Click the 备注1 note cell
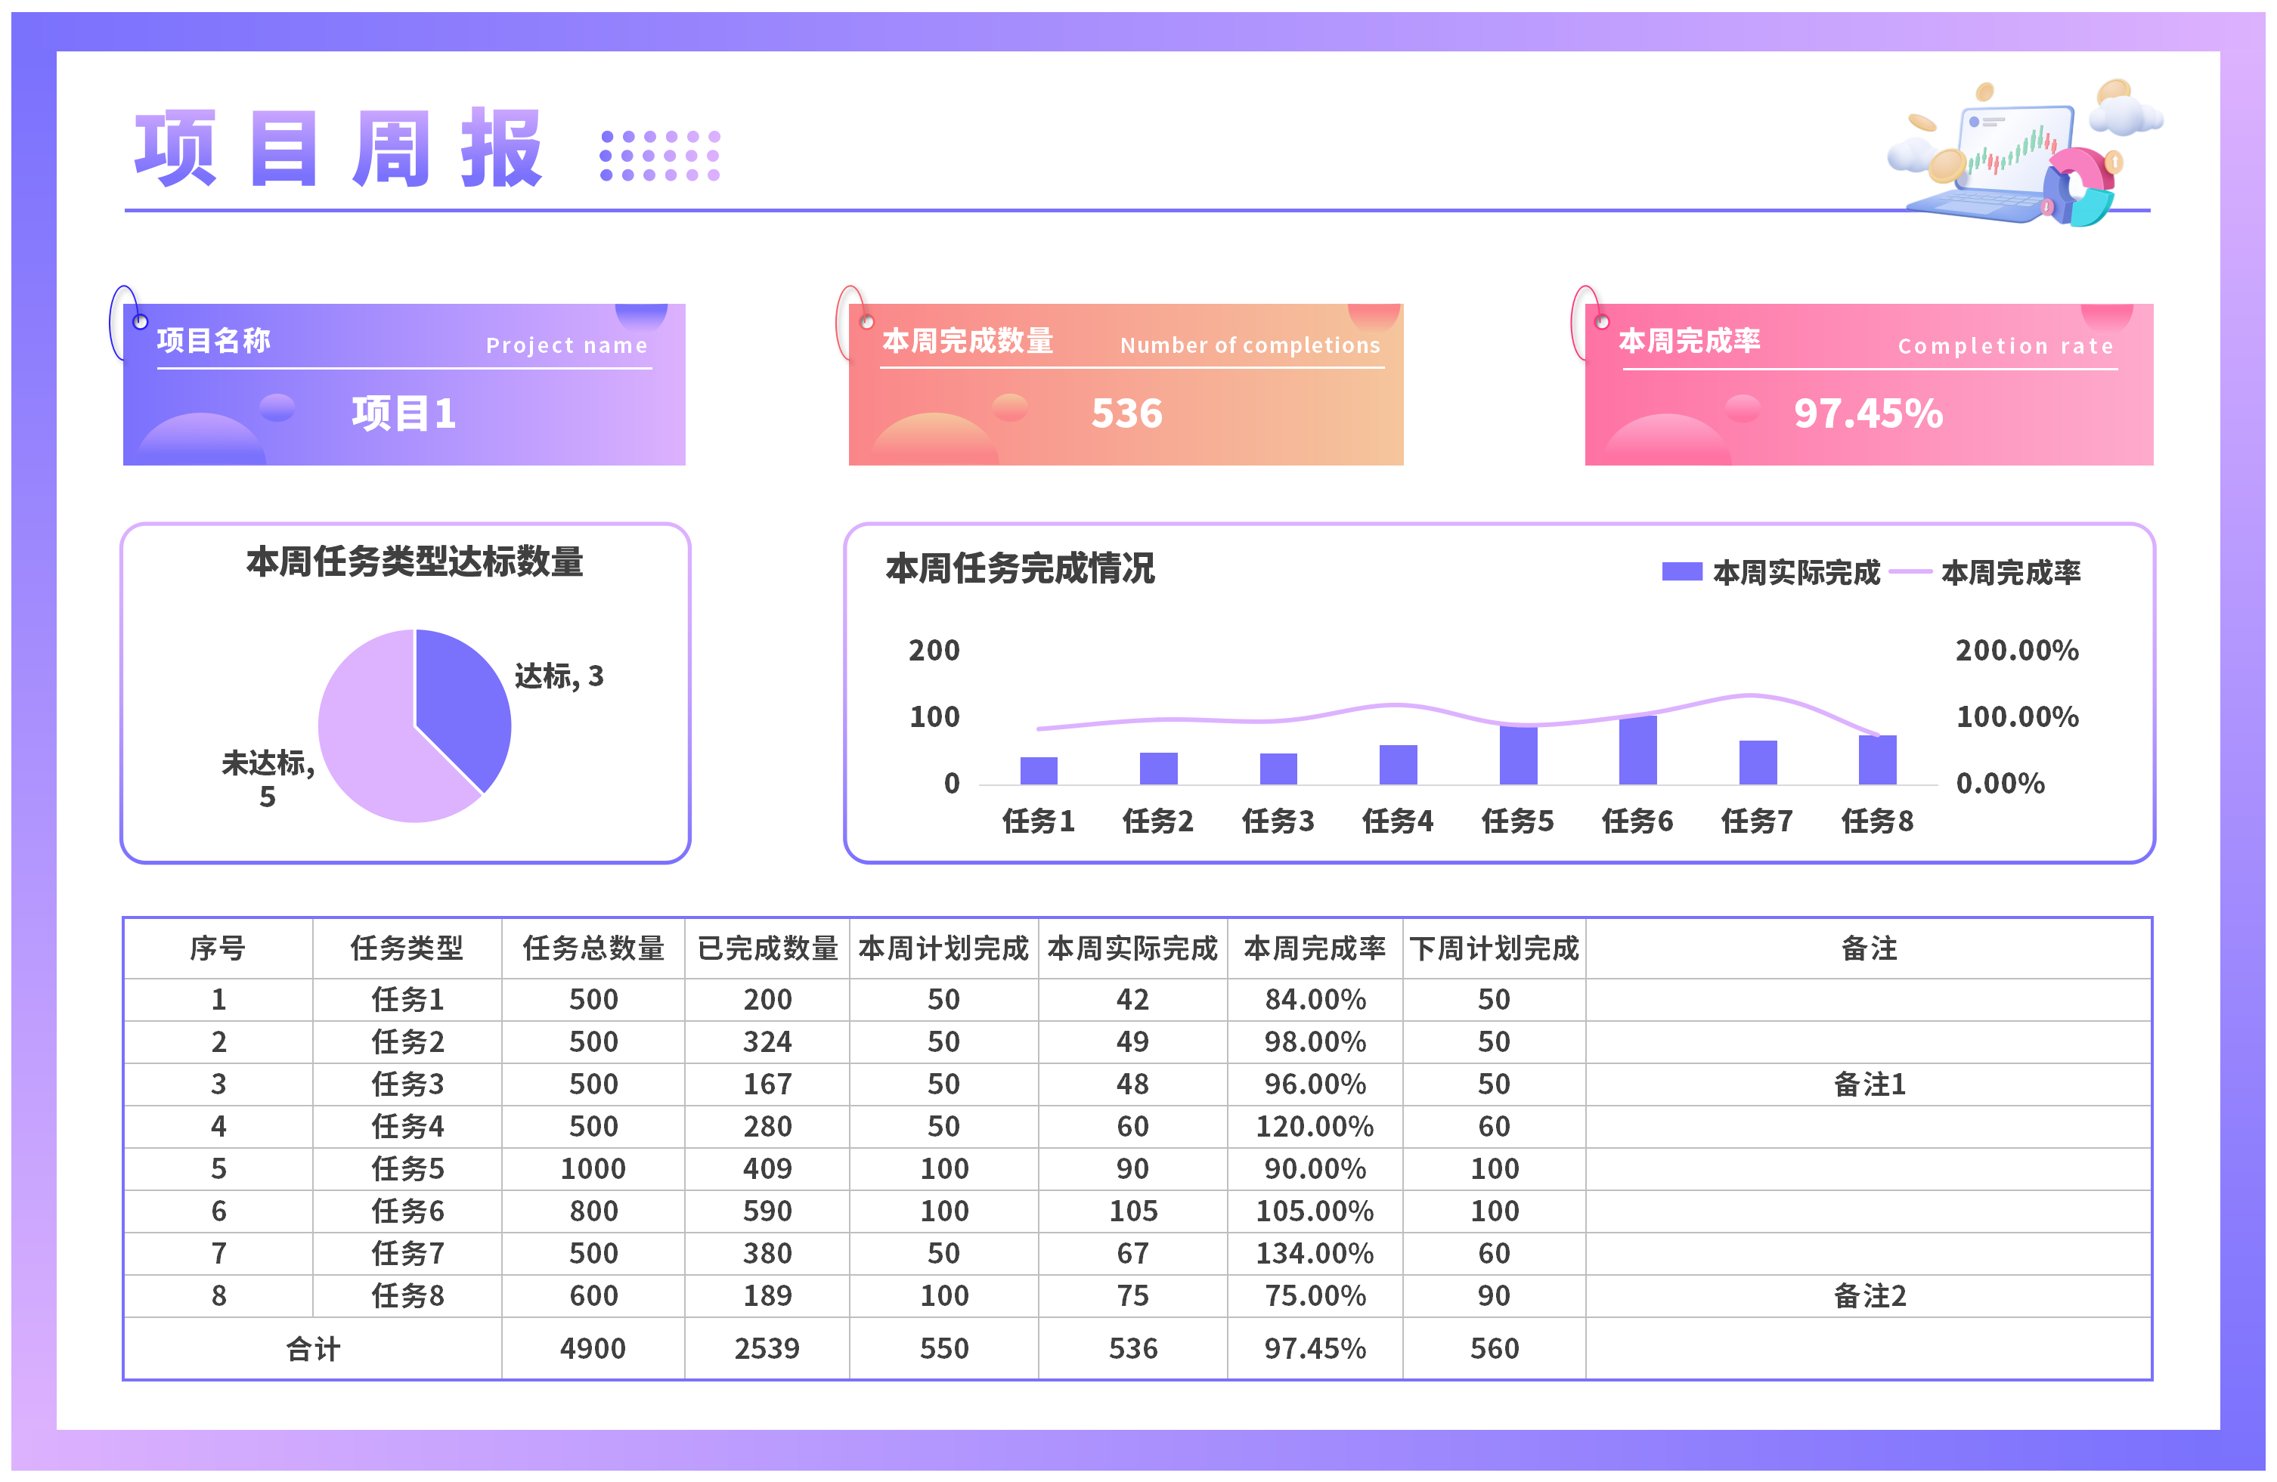 (1869, 1084)
